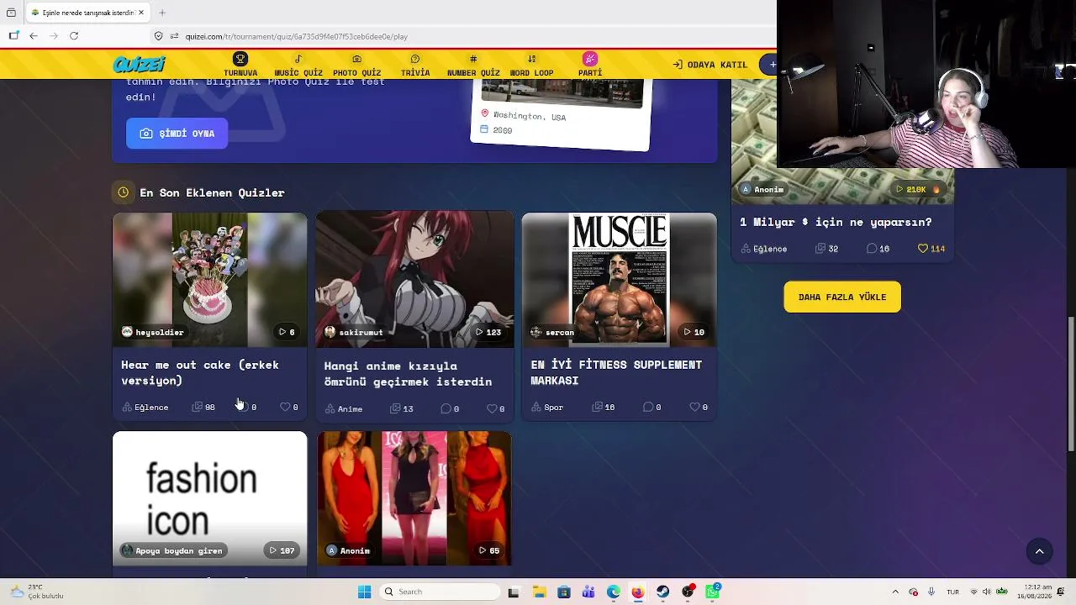Switch the TUR keyboard language
Screen dimensions: 1076x605
tap(953, 592)
